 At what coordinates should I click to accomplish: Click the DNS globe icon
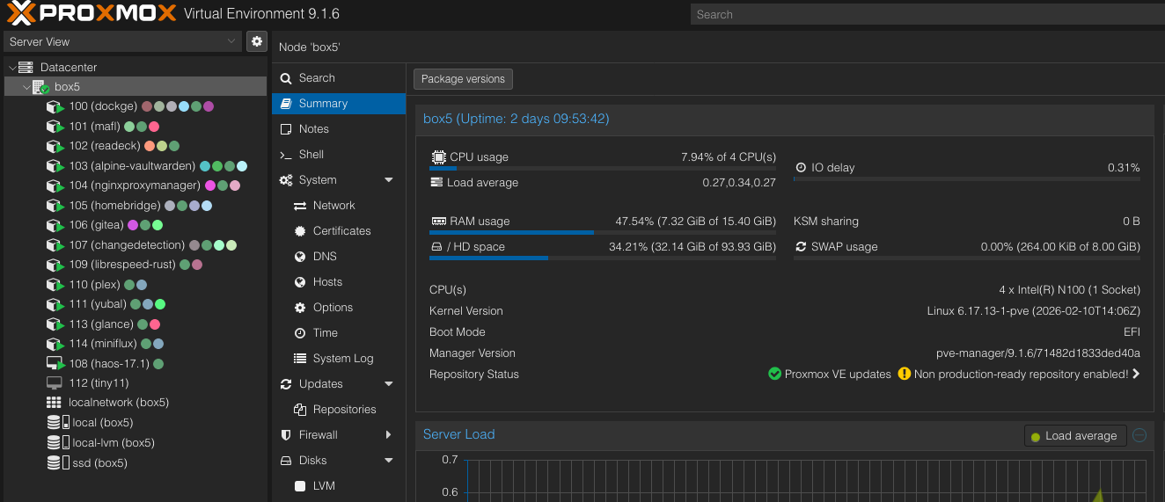(299, 257)
